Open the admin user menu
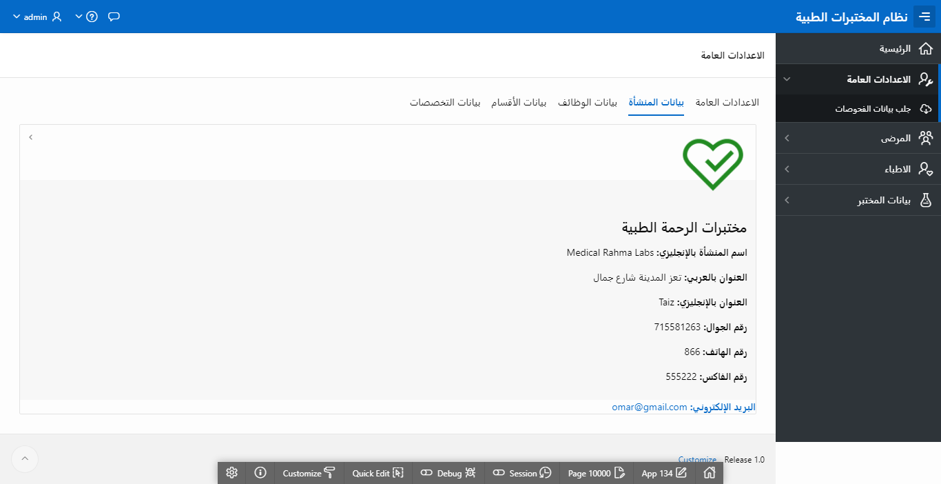 pyautogui.click(x=37, y=17)
